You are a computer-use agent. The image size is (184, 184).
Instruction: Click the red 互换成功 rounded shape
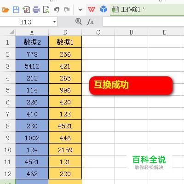131,86
